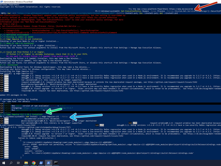Open the https://aka.ms/pscore6 link
This screenshot has height=166, width=221.
click(181, 9)
